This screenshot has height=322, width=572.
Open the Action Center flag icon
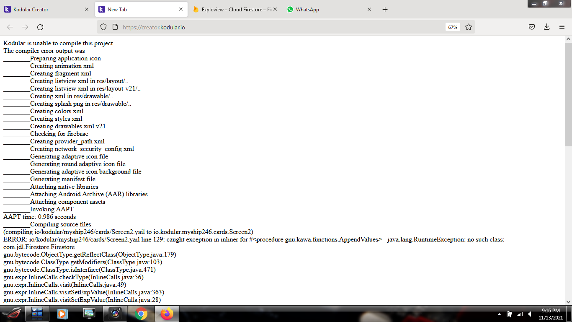tap(510, 314)
